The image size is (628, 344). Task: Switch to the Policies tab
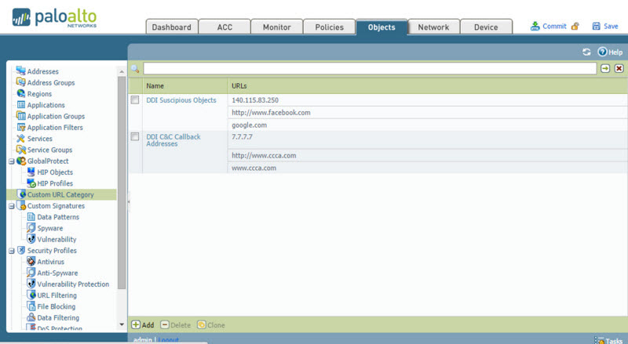click(329, 27)
